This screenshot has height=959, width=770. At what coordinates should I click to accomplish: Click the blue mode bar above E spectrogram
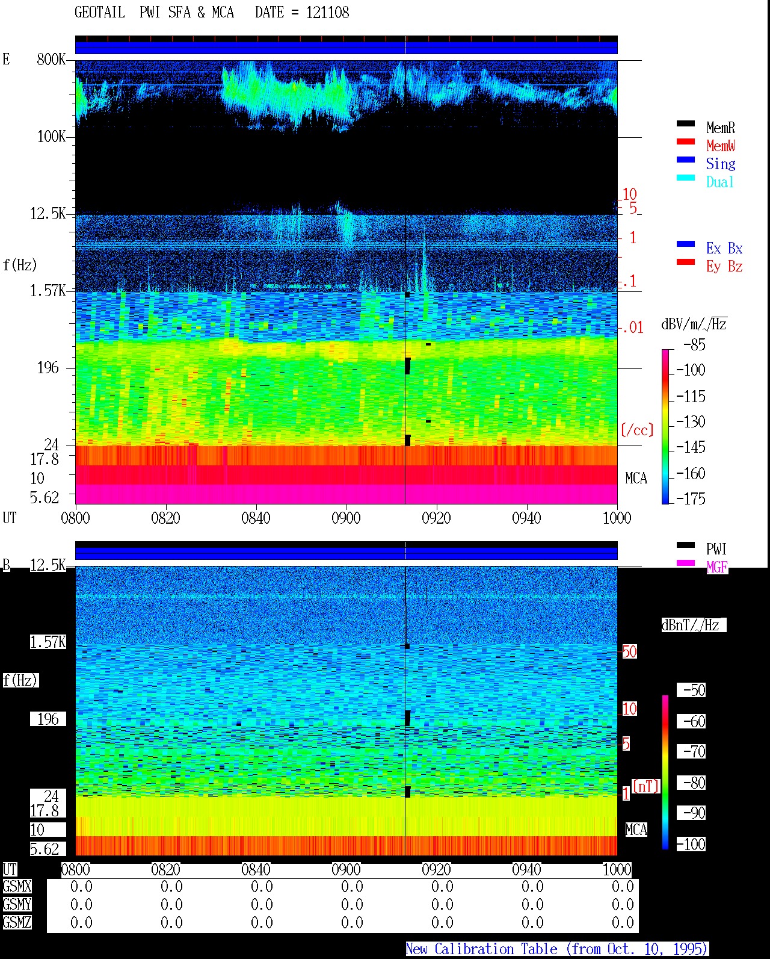click(346, 48)
